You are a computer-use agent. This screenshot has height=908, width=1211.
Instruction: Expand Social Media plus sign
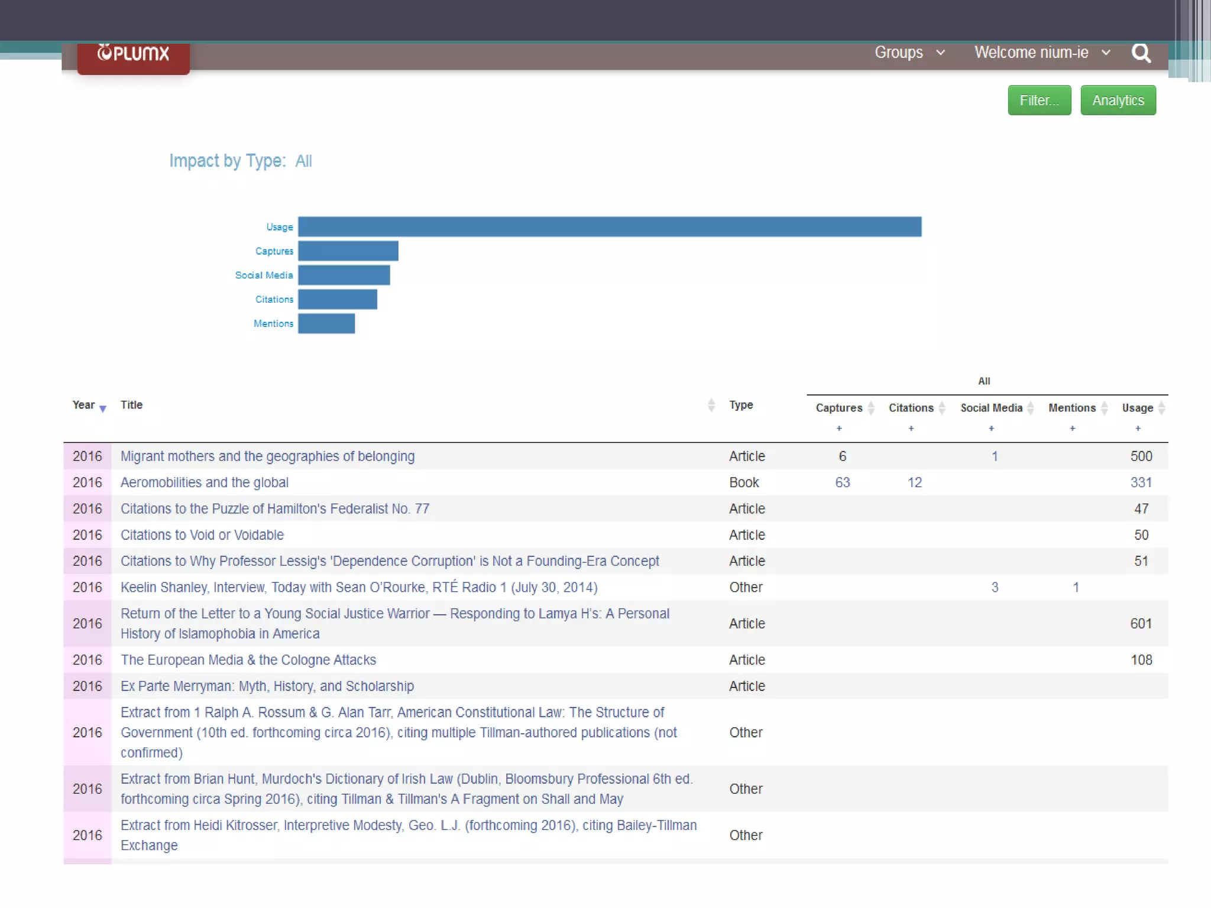(991, 428)
